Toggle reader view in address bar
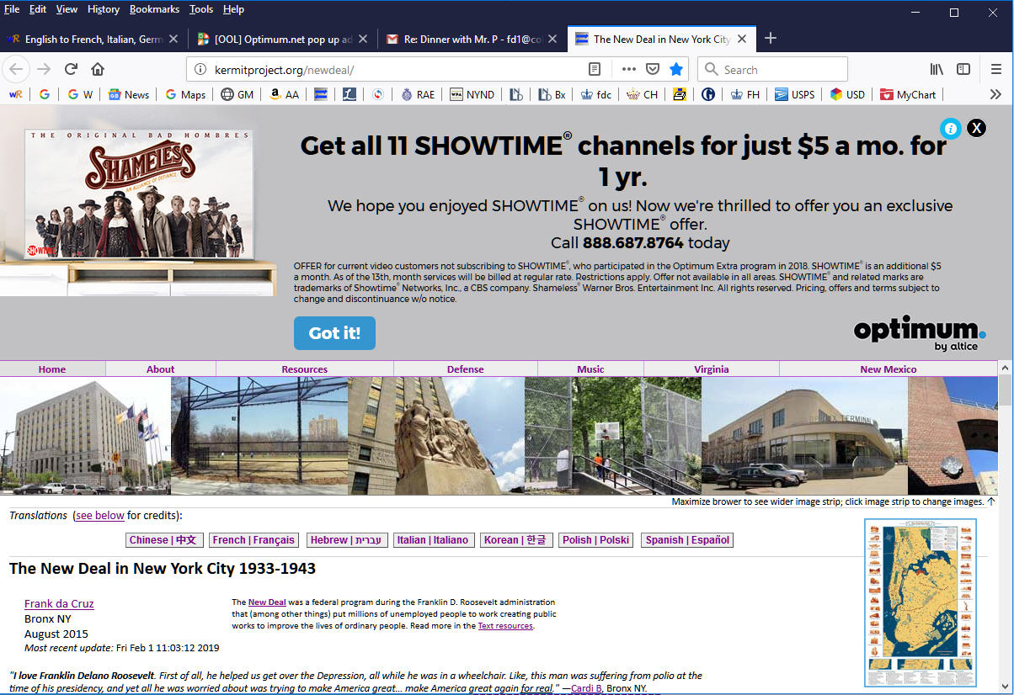The image size is (1014, 695). click(595, 69)
